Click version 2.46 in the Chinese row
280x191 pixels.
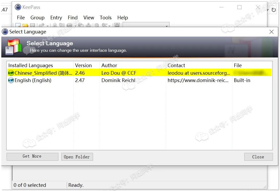pyautogui.click(x=80, y=73)
